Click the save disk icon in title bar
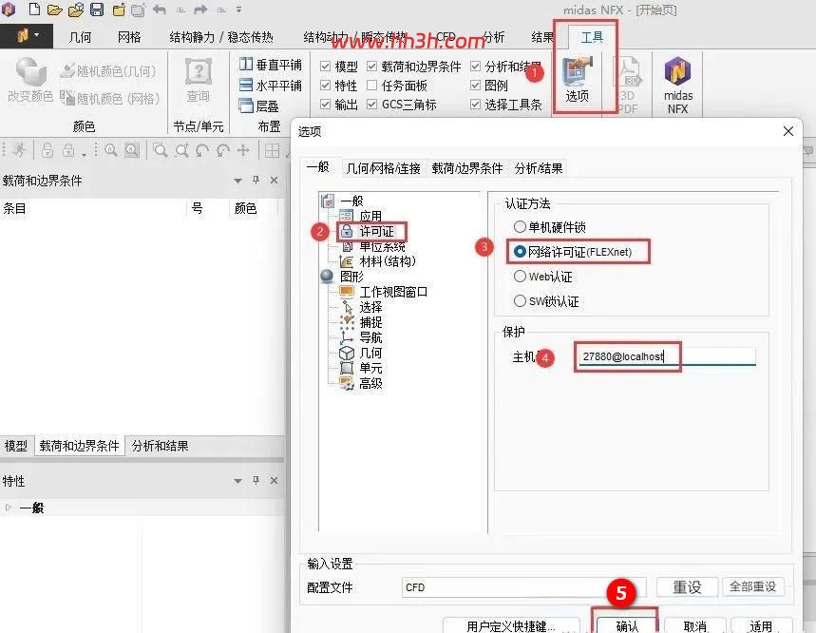 (x=97, y=10)
